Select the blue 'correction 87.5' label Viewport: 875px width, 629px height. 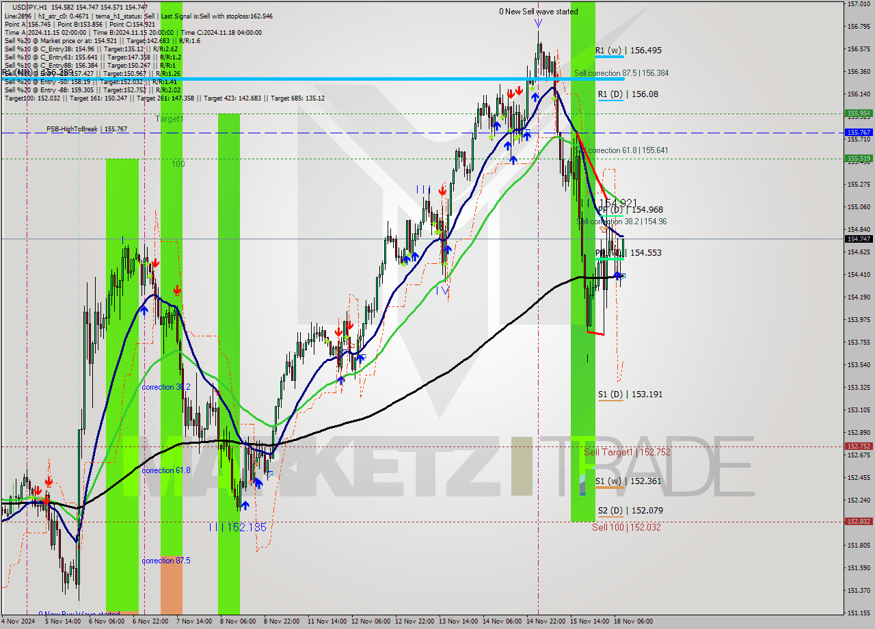click(166, 561)
